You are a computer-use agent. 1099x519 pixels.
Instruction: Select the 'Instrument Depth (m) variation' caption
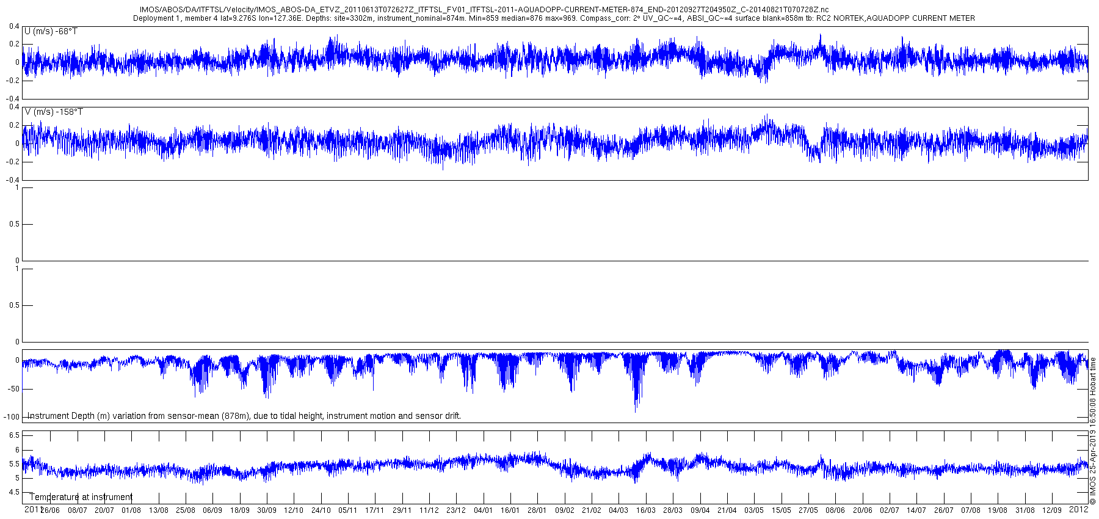244,416
